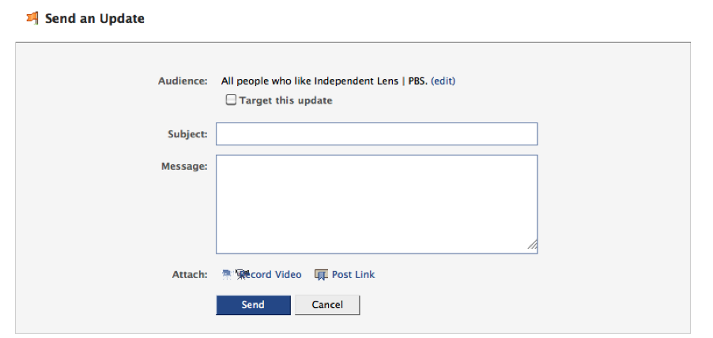Click the "Target this update" label text
This screenshot has width=713, height=338.
point(285,100)
